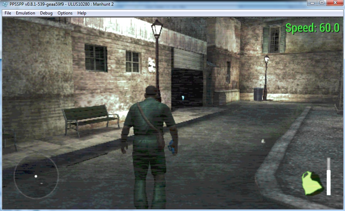Open the Help menu
This screenshot has width=345, height=211.
tap(82, 13)
